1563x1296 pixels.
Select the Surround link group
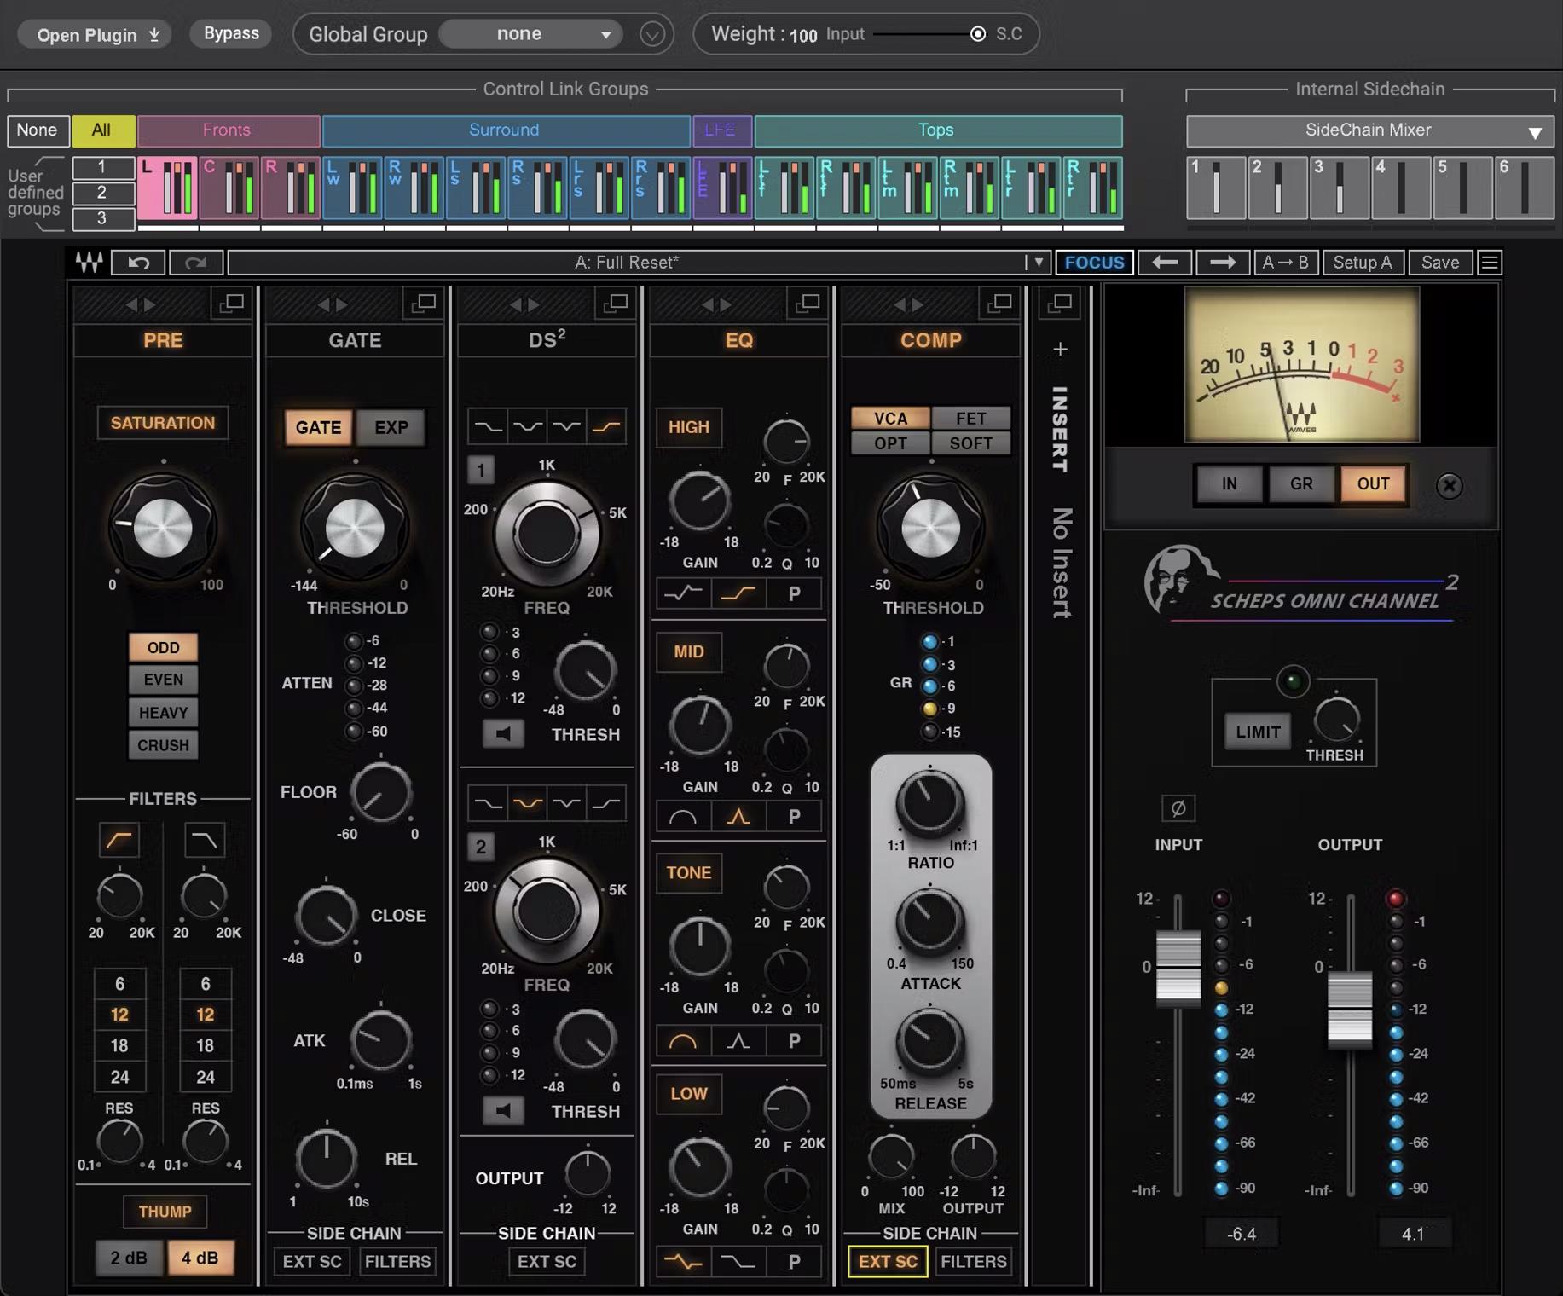click(505, 130)
